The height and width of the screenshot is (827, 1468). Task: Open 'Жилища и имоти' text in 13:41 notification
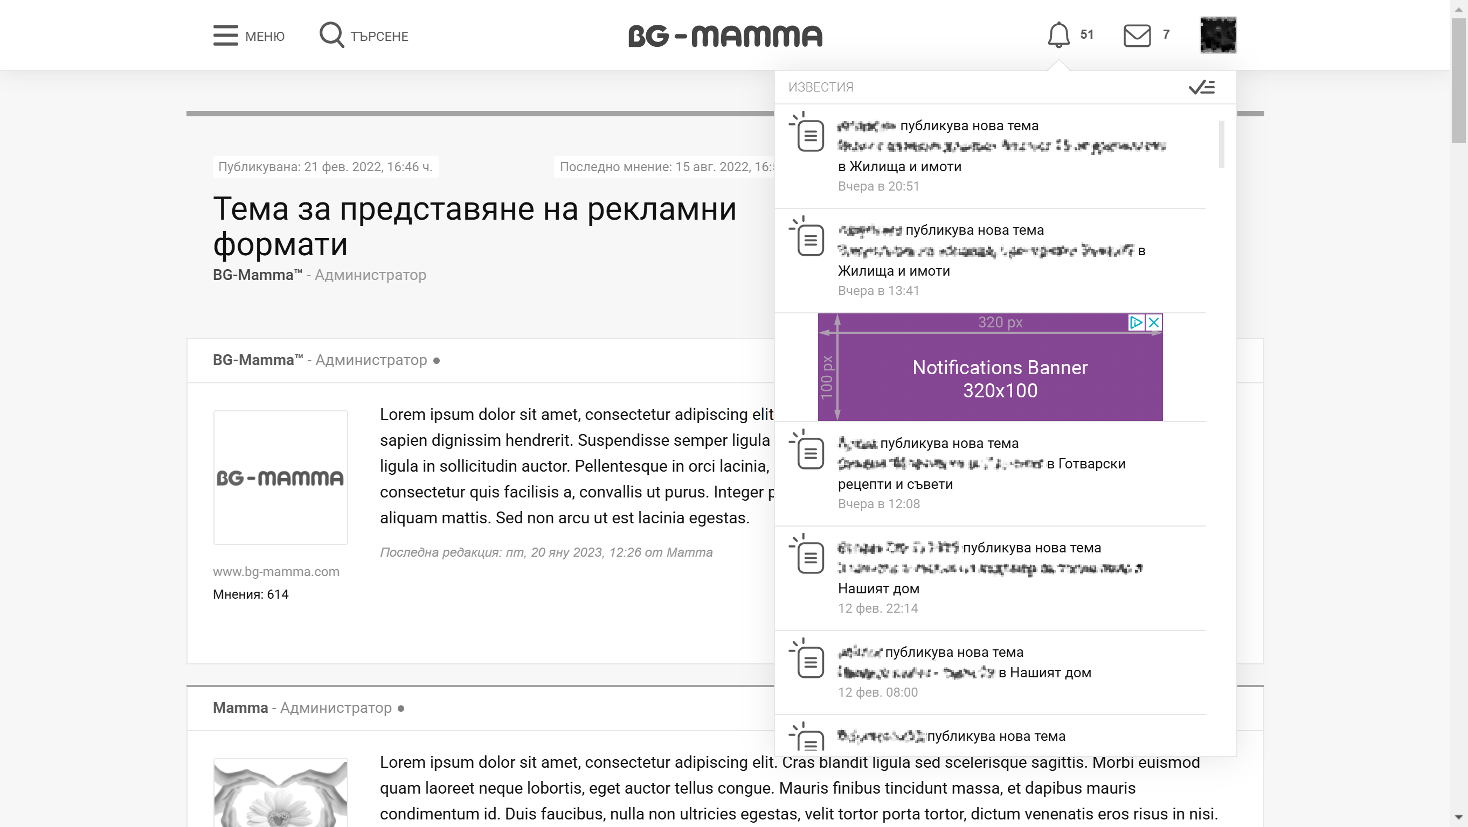[x=894, y=271]
